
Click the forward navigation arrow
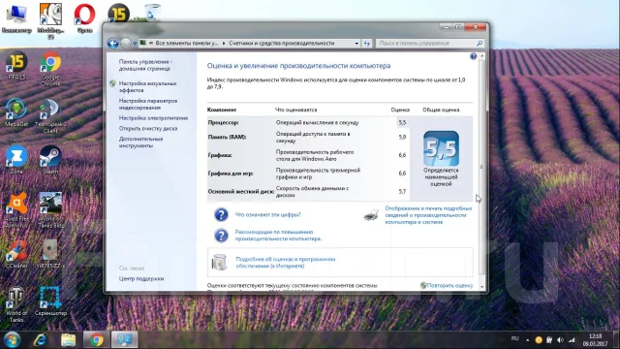coord(126,43)
